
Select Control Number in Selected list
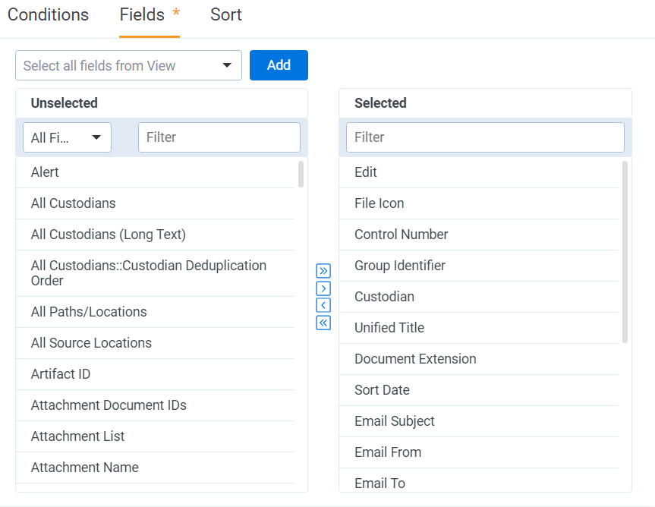[x=479, y=235]
